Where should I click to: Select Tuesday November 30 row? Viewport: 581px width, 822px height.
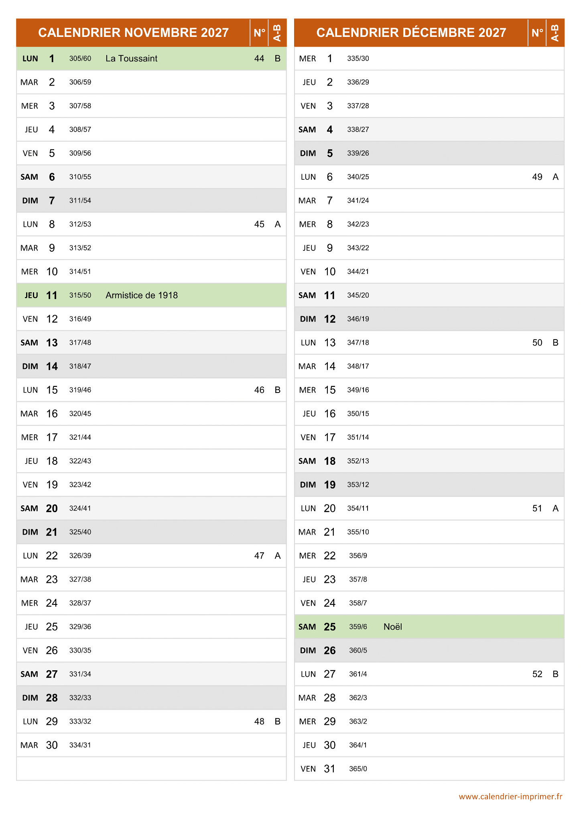point(151,745)
